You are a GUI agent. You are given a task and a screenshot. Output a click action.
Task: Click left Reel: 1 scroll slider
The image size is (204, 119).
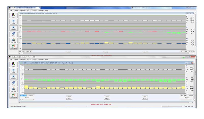click(28, 100)
